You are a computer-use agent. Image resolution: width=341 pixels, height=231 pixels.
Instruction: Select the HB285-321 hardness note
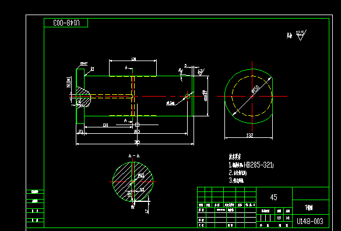point(251,165)
